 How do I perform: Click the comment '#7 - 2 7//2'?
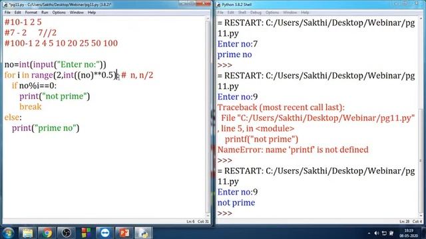click(31, 33)
